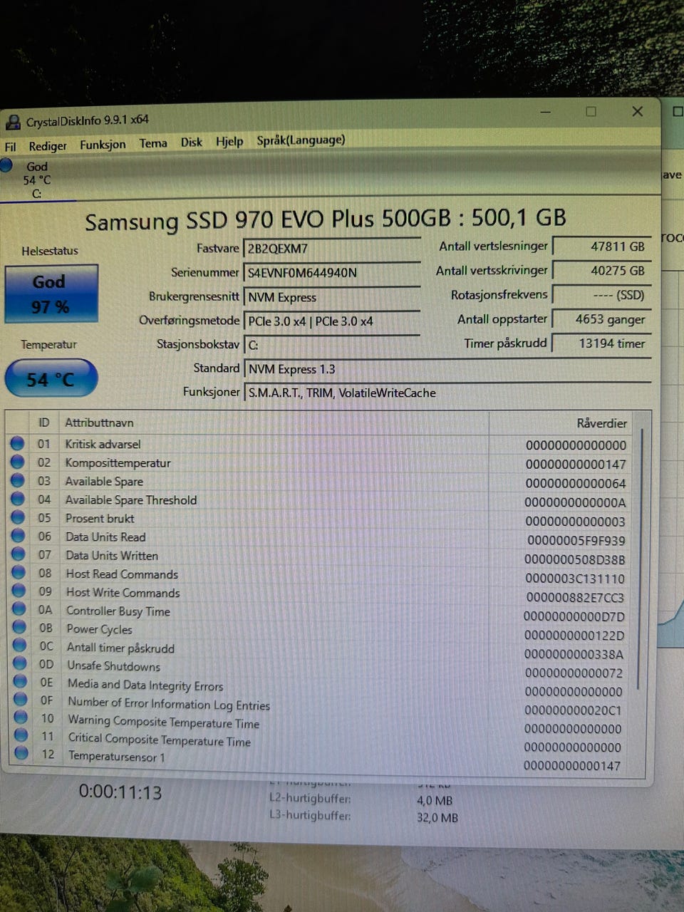The image size is (684, 912).
Task: Select the Kritisk advarsel attribute name
Action: coord(103,444)
